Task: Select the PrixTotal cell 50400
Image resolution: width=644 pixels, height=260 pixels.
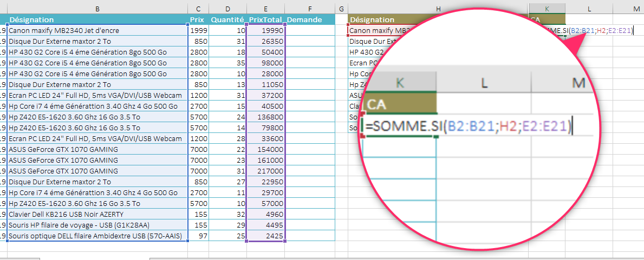Action: tap(266, 52)
